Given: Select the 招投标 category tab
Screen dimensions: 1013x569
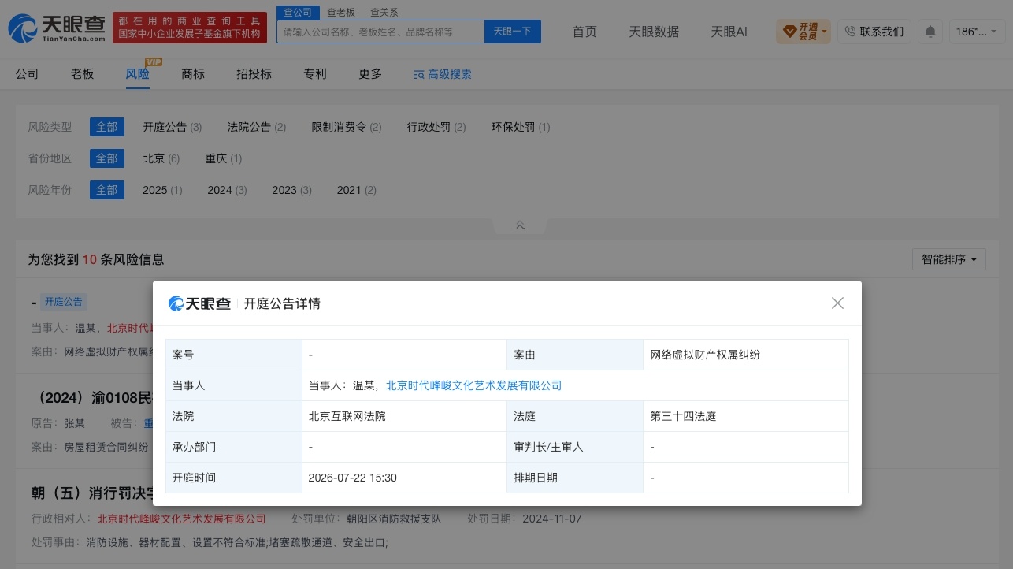Looking at the screenshot, I should point(254,73).
